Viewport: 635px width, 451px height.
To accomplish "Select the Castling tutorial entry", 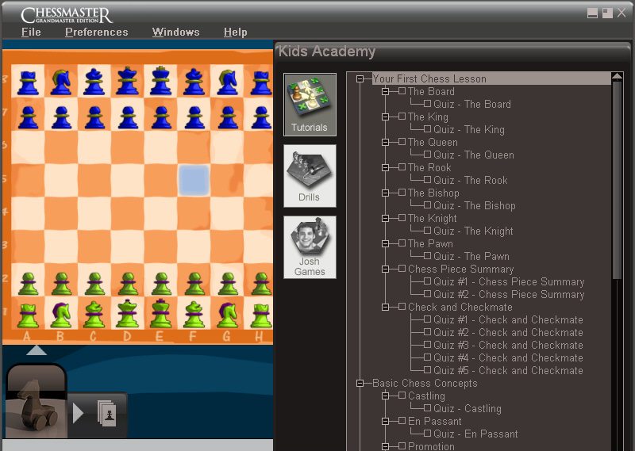I will [x=426, y=396].
